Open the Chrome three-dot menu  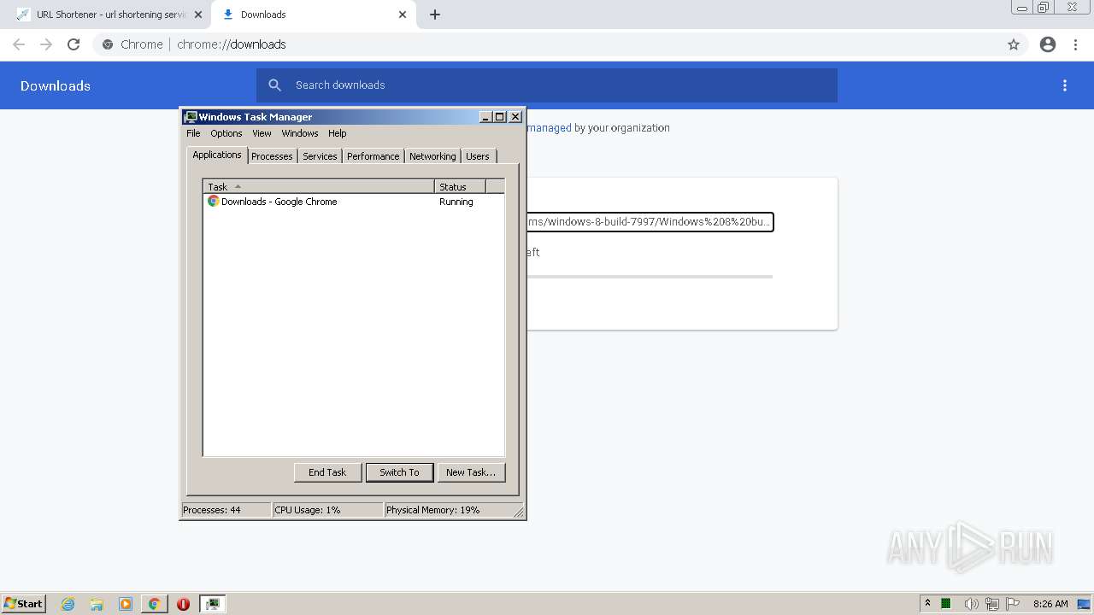tap(1076, 44)
